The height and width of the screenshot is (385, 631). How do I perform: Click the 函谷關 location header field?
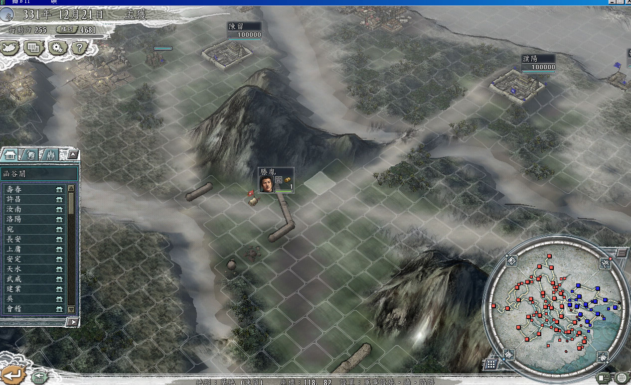39,174
